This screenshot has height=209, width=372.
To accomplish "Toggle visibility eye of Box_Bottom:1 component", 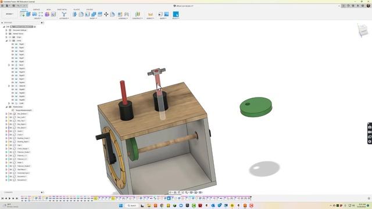I will point(10,114).
